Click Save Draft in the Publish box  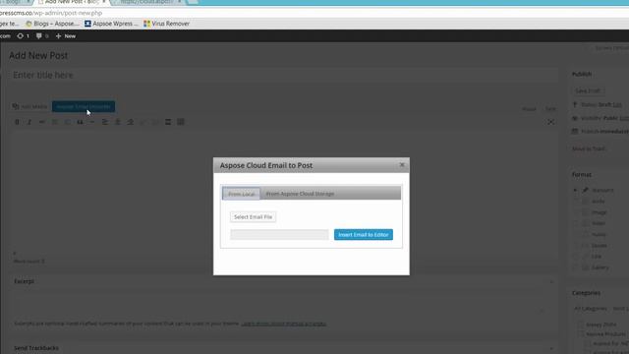click(588, 91)
